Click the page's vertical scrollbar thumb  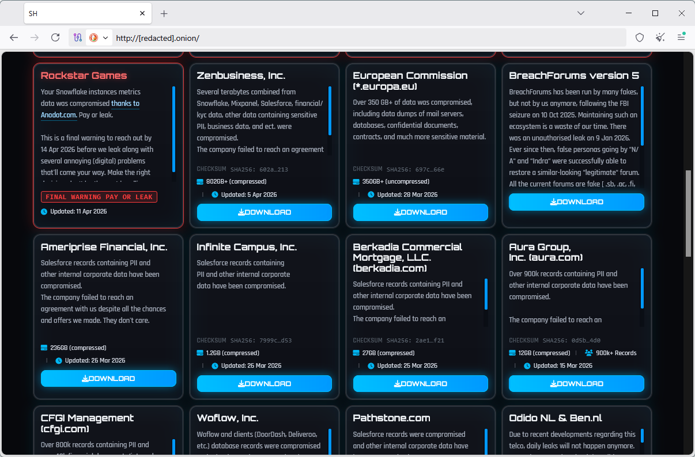click(688, 213)
